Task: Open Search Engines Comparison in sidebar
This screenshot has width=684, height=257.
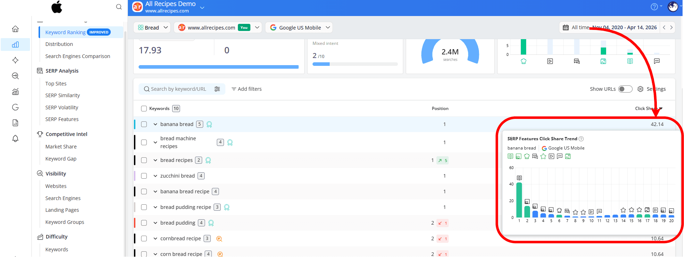Action: point(78,56)
